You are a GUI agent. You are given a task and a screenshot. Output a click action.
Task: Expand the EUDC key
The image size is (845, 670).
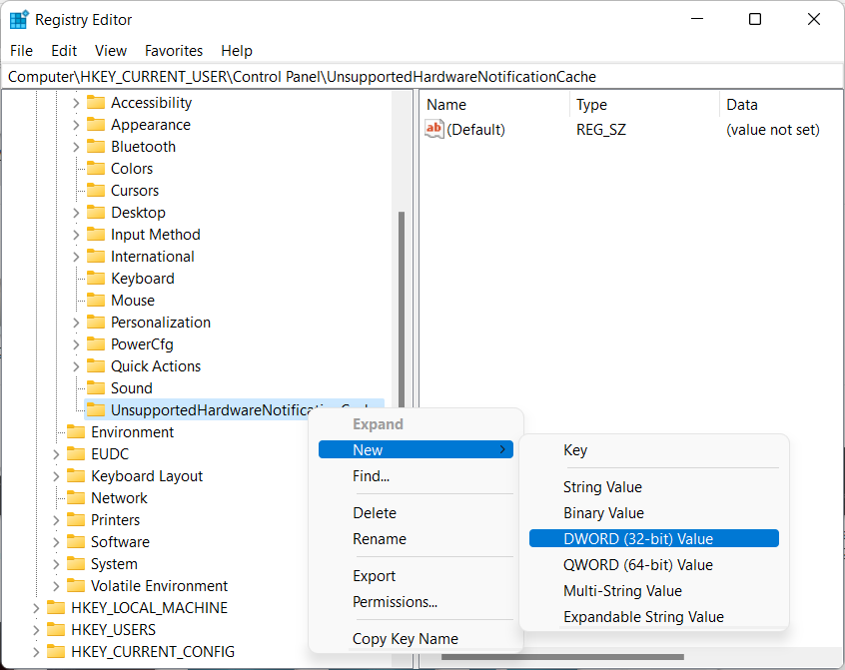tap(56, 454)
